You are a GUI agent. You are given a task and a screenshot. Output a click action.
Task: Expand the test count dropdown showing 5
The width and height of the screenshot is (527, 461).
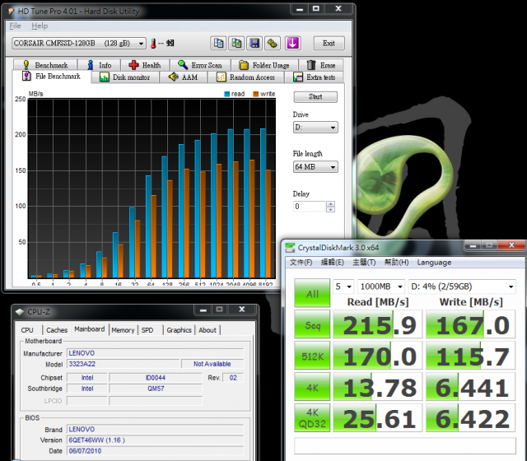[343, 286]
